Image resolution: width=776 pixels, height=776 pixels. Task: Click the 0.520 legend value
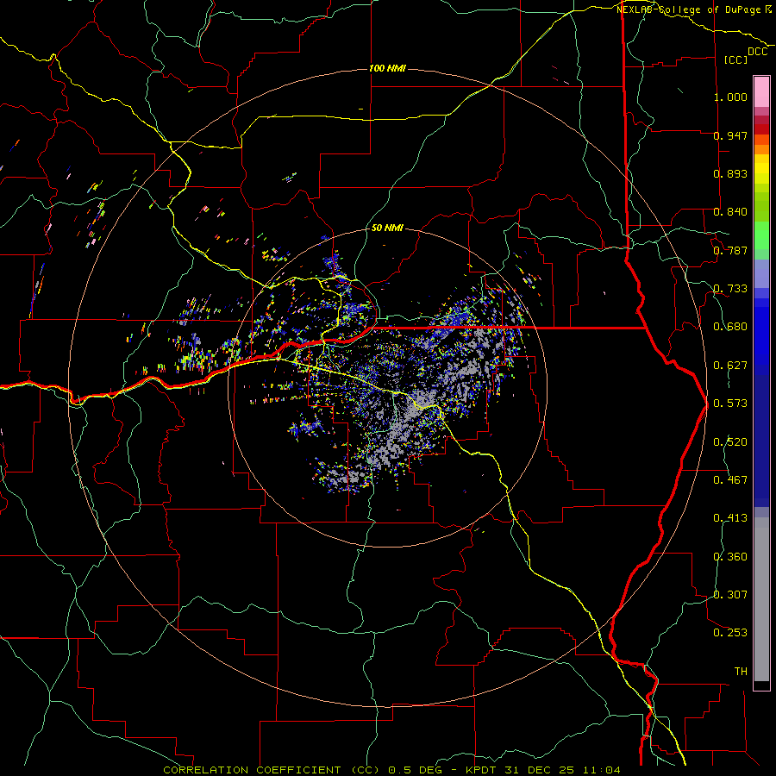point(730,442)
